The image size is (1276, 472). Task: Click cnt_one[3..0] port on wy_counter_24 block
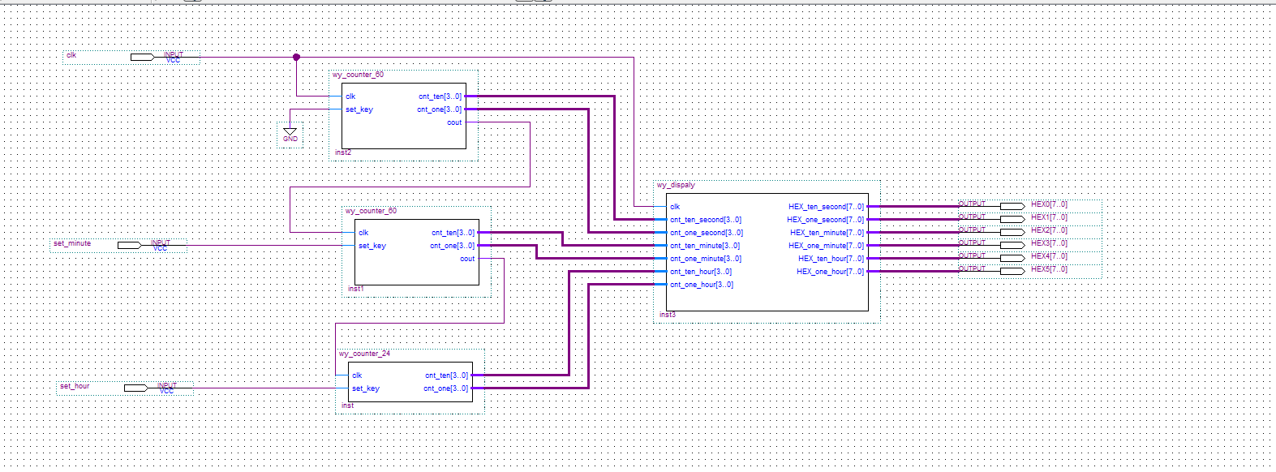[x=446, y=388]
